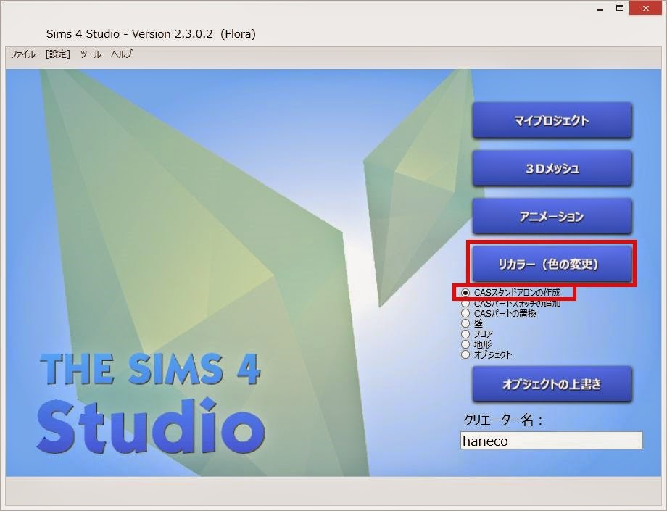Open the ファイル menu
Viewport: 667px width, 511px height.
pos(22,54)
